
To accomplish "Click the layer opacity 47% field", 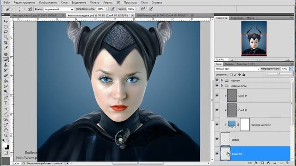I will click(285, 69).
